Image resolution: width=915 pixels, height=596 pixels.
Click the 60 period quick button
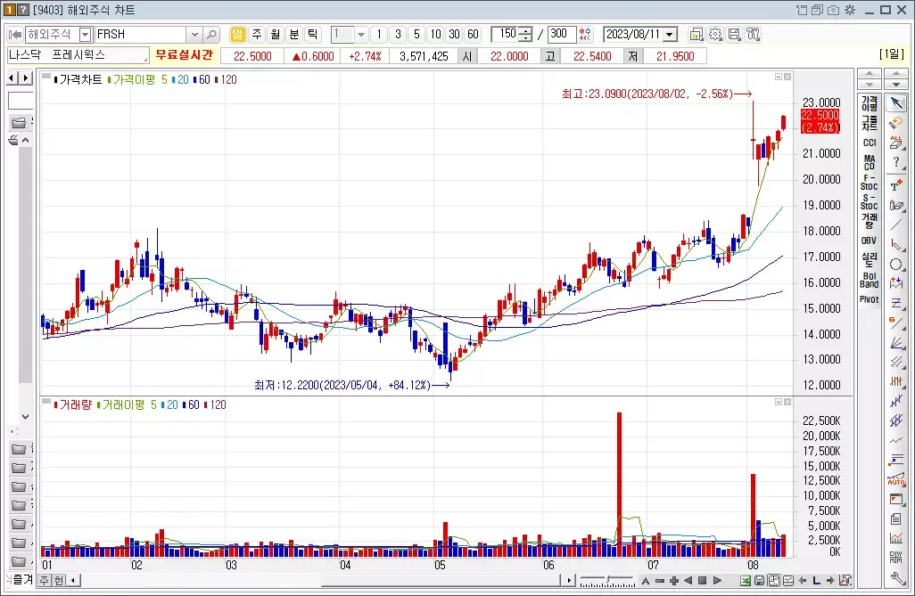[x=473, y=35]
